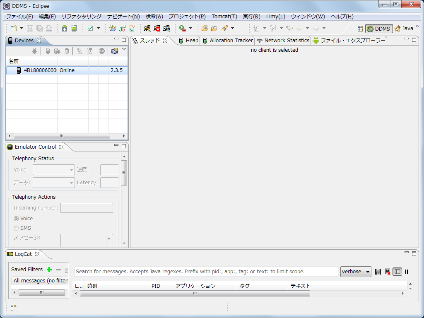This screenshot has width=424, height=318.
Task: Show hidden perspectives with the double chevron
Action: 417,26
